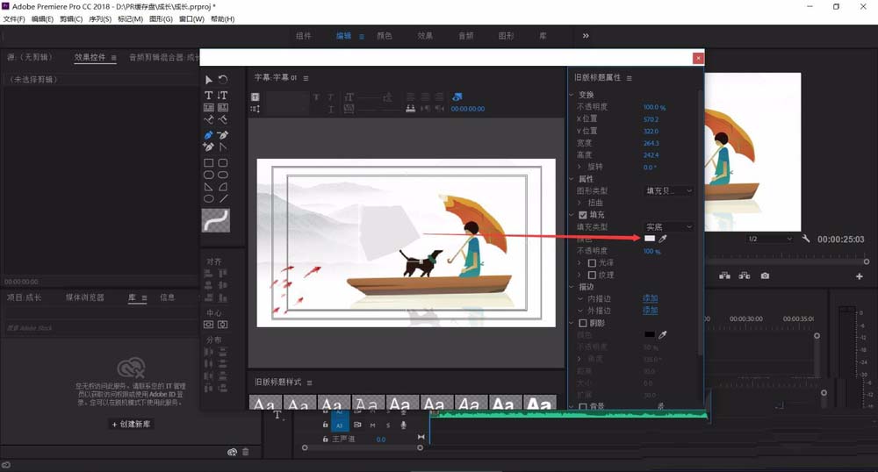
Task: Enable the 光泽 sheen checkbox
Action: pyautogui.click(x=592, y=263)
